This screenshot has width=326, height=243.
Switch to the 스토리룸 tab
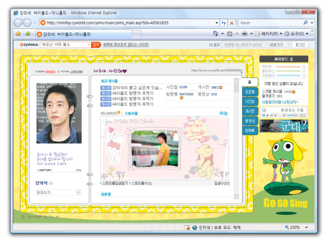click(131, 113)
